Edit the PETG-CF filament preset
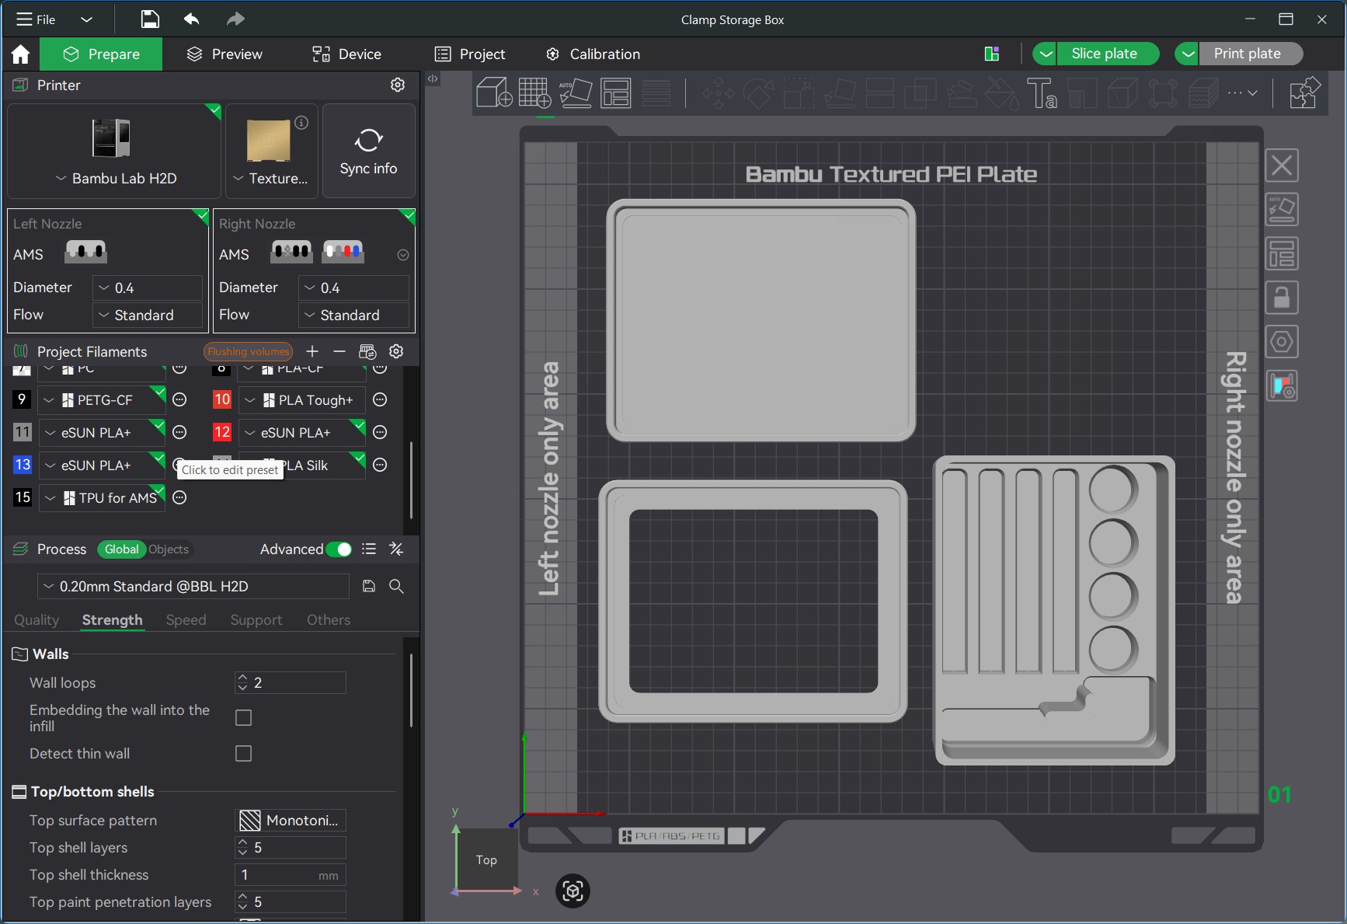This screenshot has height=924, width=1347. [179, 399]
